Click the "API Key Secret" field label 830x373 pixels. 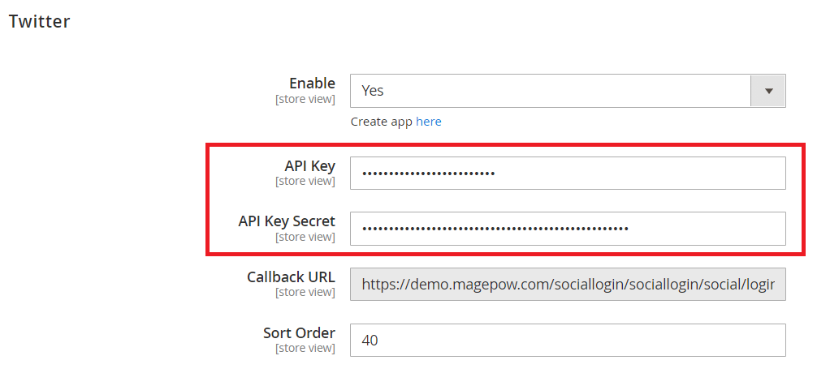point(287,221)
